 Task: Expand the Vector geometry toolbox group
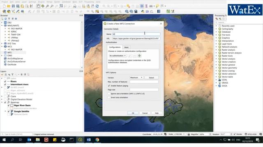coord(216,68)
